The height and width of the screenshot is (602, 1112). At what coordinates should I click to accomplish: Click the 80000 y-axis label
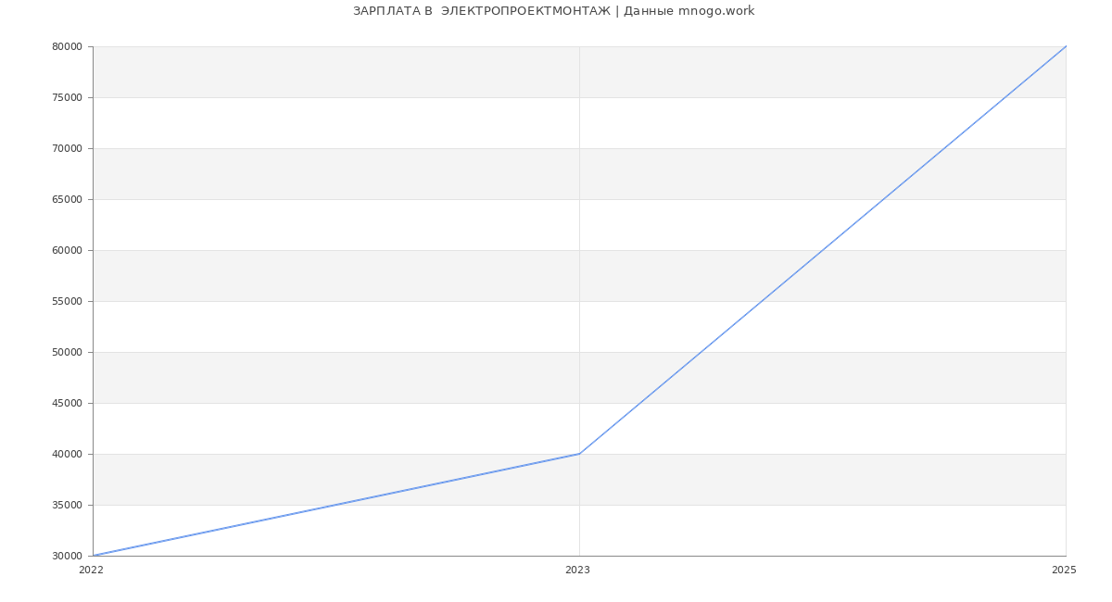coord(68,46)
